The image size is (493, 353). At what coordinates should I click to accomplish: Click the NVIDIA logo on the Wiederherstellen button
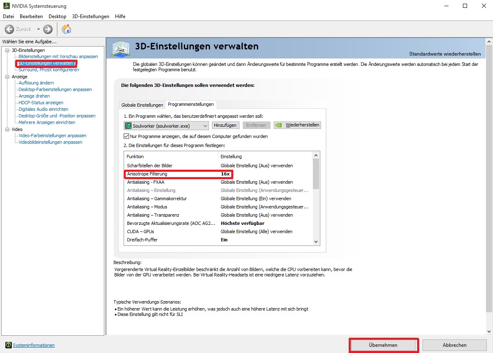tap(279, 125)
